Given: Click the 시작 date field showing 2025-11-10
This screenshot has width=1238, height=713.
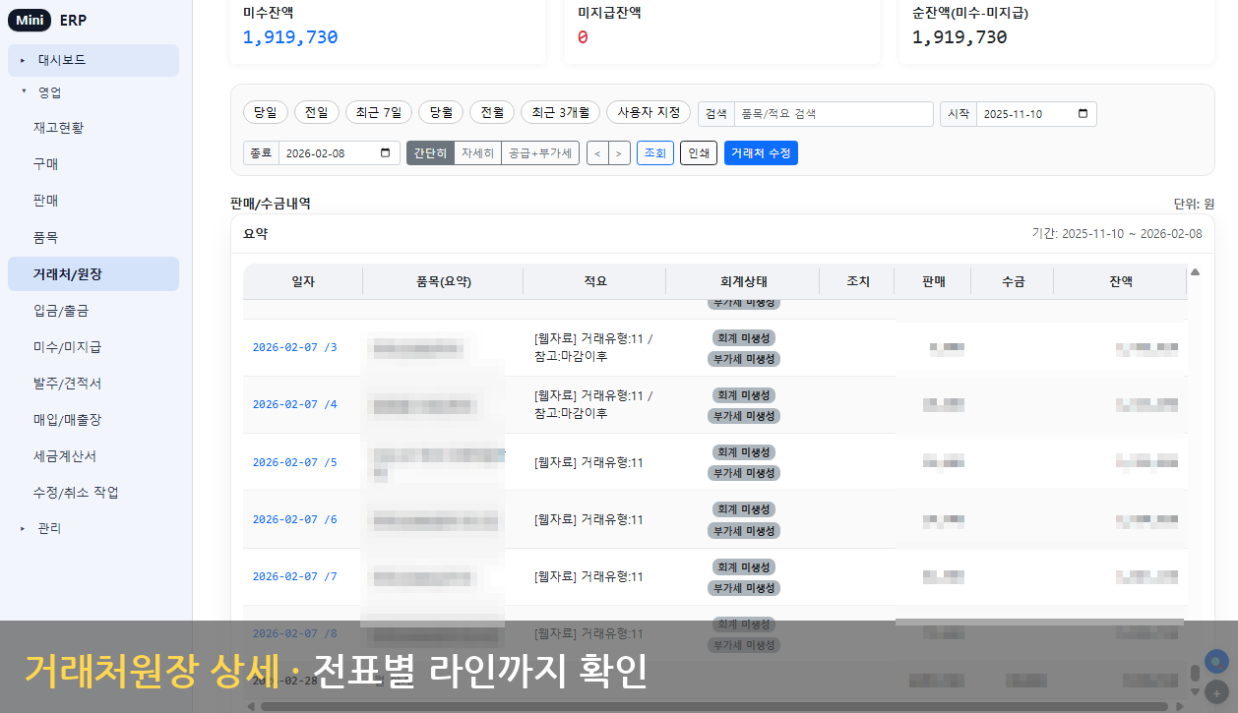Looking at the screenshot, I should 1036,114.
